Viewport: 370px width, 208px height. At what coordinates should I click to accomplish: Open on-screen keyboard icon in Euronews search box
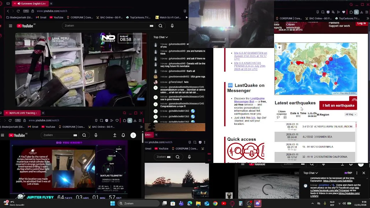[151, 26]
